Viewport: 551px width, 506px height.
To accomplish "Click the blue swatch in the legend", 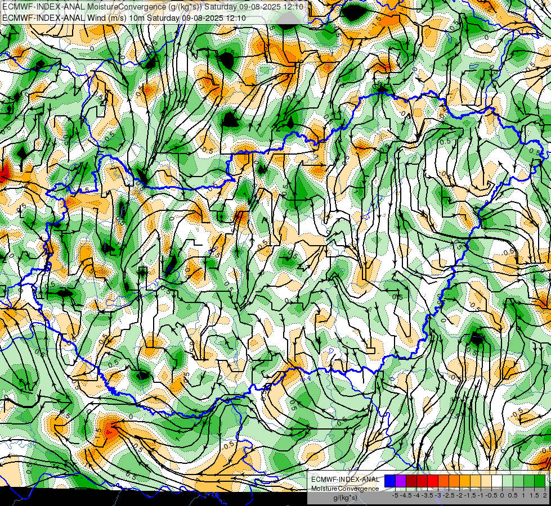I will click(x=390, y=481).
